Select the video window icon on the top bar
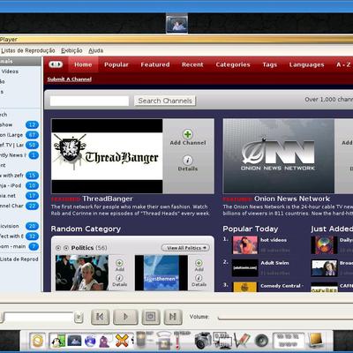The width and height of the screenshot is (353, 353). [x=176, y=24]
